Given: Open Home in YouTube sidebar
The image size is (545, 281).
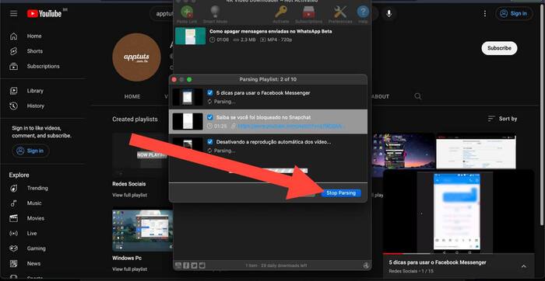Looking at the screenshot, I should pos(34,36).
